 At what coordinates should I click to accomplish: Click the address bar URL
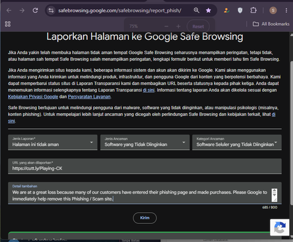(120, 11)
